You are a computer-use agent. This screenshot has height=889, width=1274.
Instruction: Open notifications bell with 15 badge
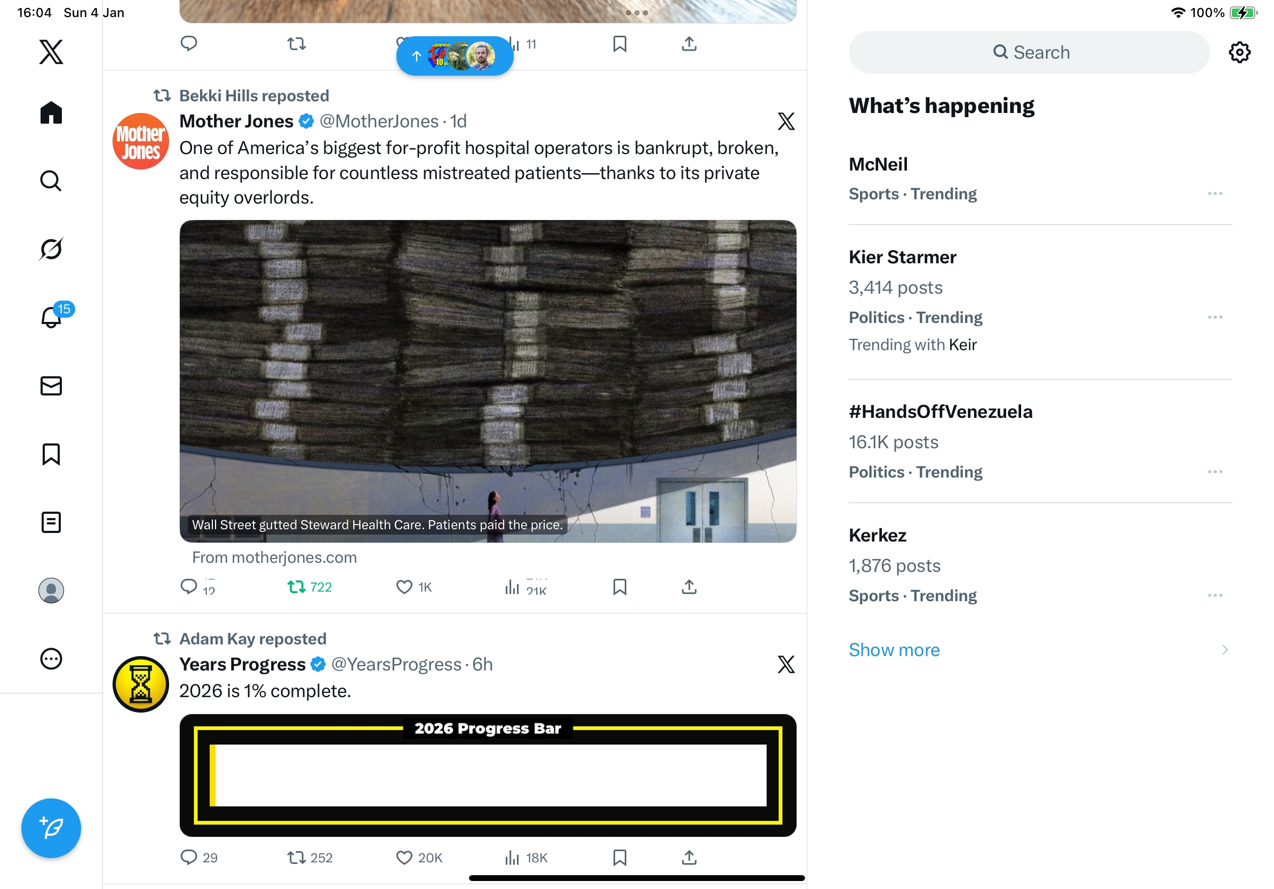click(51, 317)
